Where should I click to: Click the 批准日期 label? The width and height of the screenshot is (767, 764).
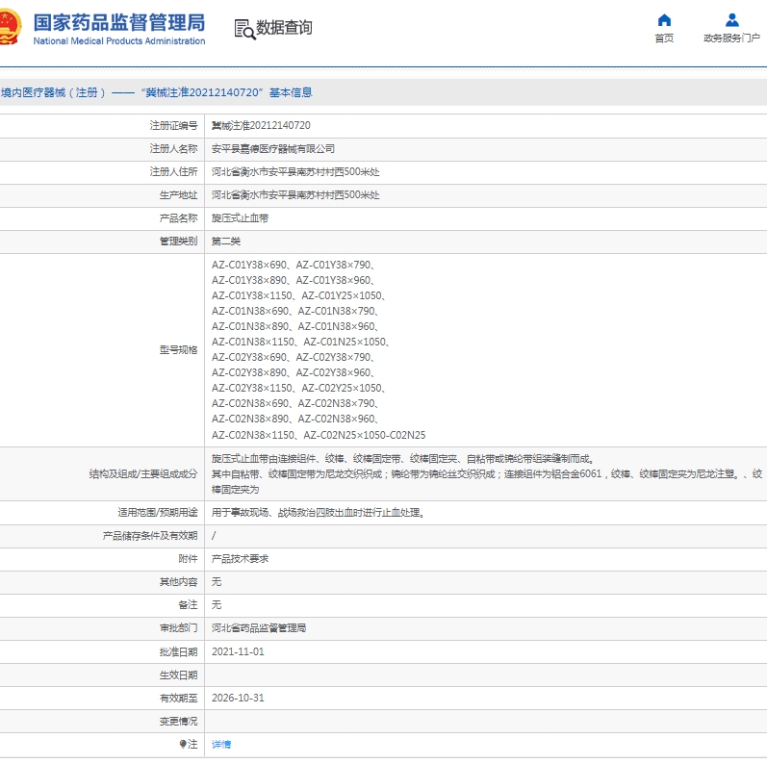click(x=179, y=652)
